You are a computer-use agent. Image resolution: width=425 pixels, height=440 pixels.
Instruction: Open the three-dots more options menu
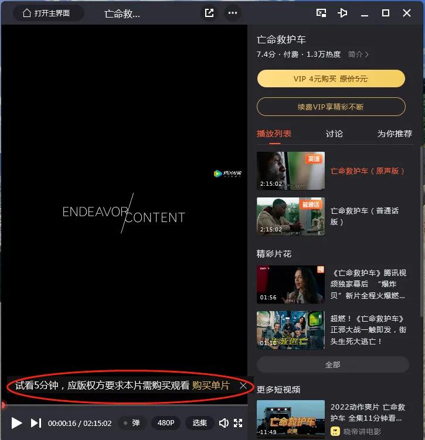232,13
